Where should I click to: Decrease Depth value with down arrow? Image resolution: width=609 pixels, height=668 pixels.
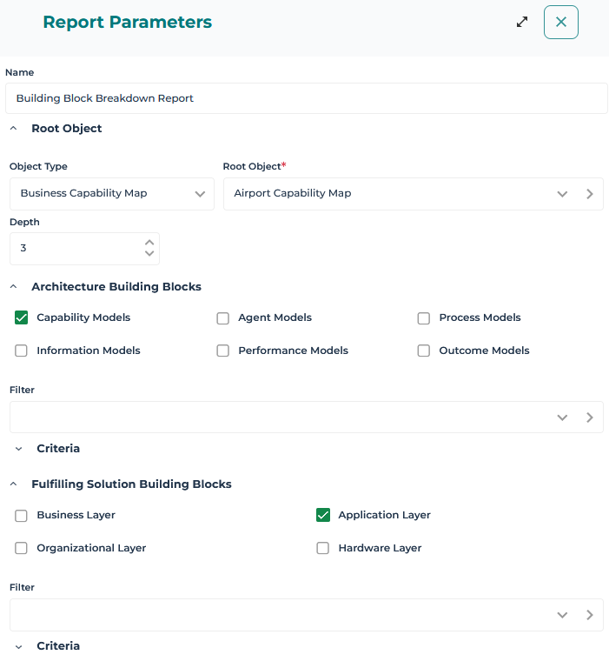[149, 254]
